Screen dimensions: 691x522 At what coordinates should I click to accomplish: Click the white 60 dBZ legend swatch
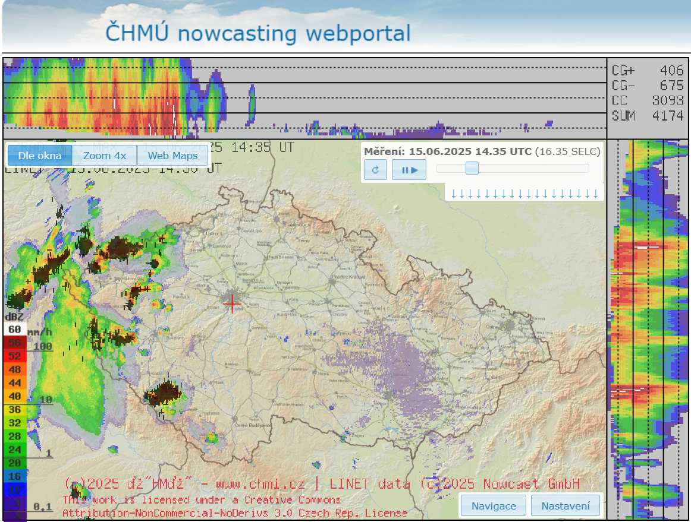click(14, 329)
